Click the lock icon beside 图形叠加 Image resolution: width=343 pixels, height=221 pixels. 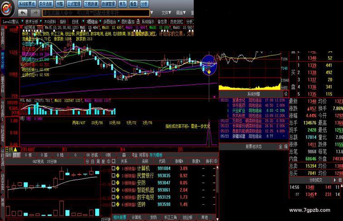pyautogui.click(x=138, y=21)
